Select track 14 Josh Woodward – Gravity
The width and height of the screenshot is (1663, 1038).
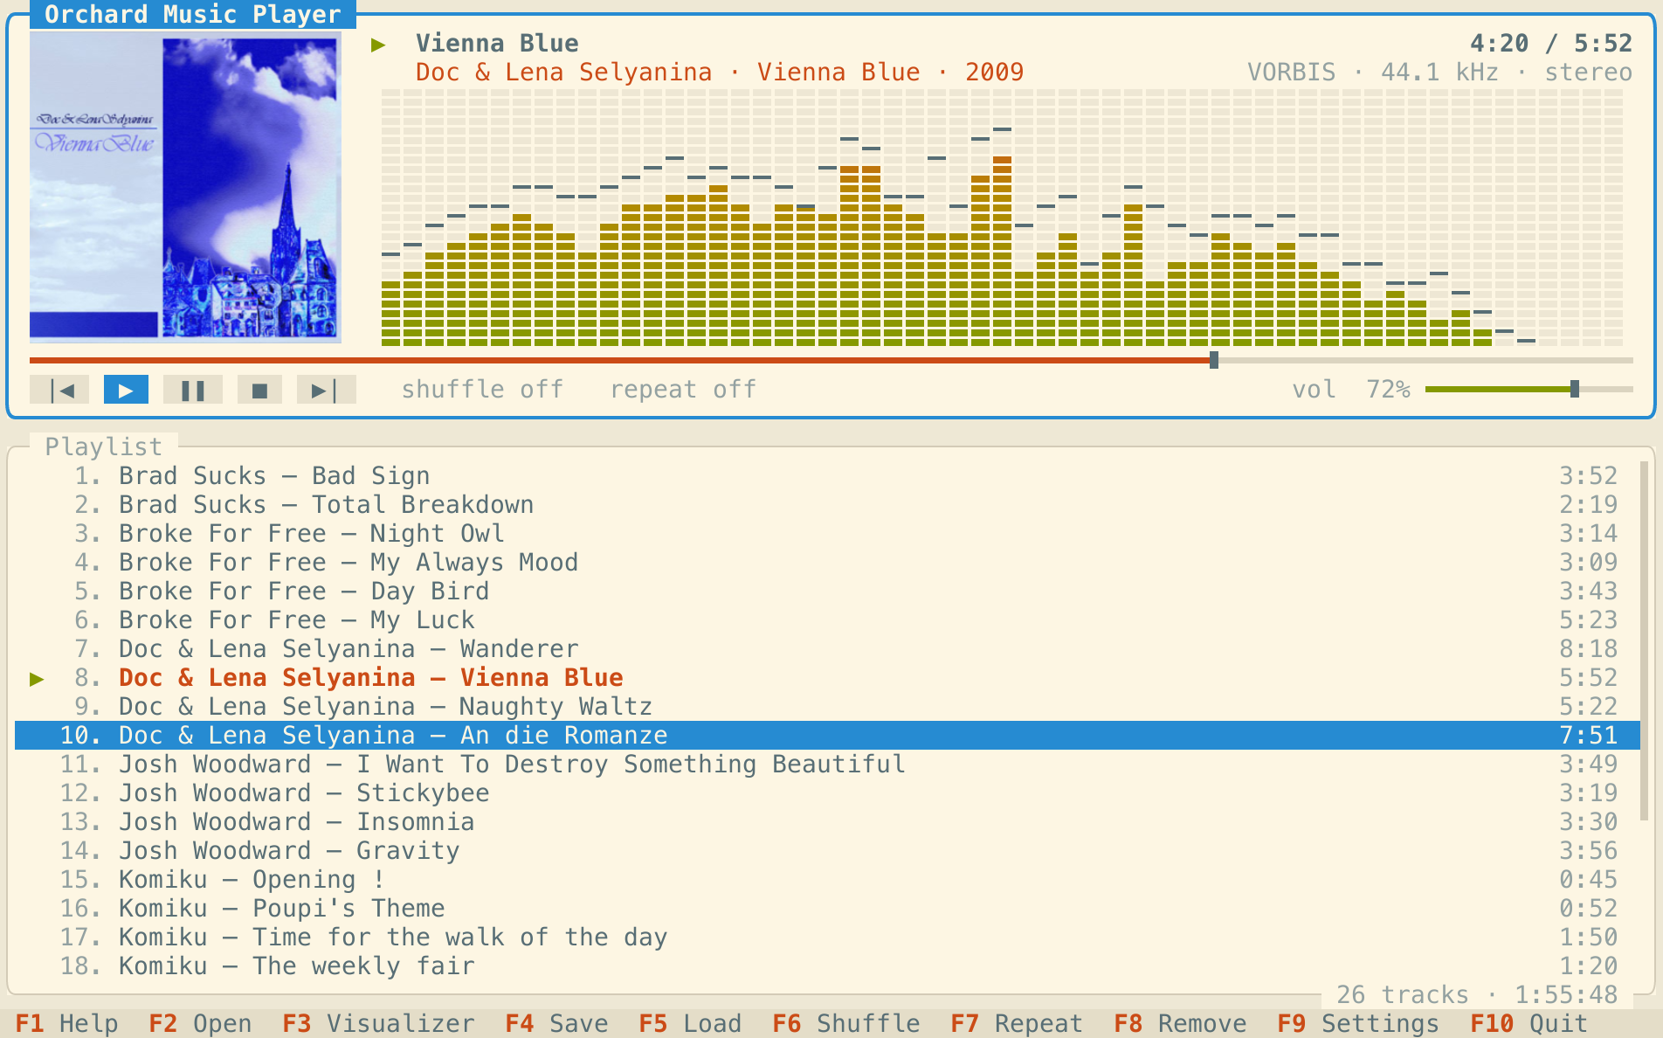[827, 851]
